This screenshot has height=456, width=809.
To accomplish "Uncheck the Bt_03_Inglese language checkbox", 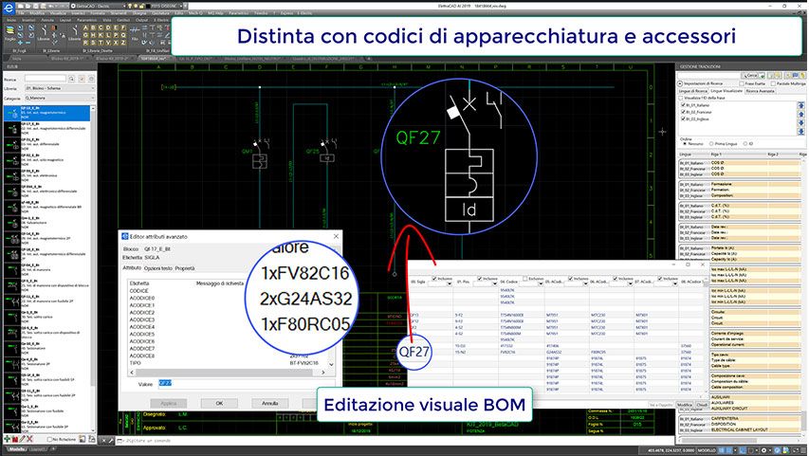I will click(683, 119).
